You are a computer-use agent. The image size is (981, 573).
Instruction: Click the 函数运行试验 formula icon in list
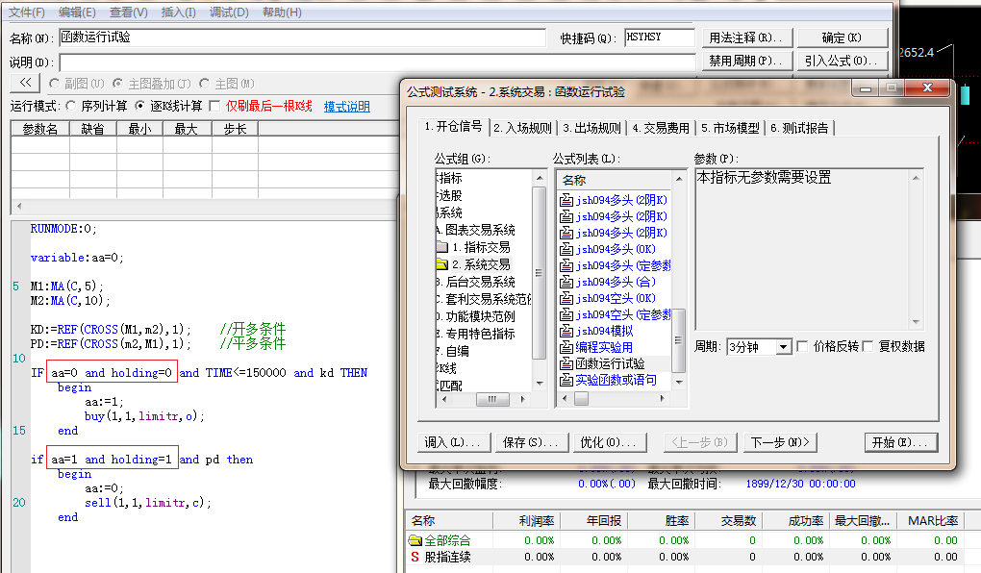pyautogui.click(x=566, y=363)
